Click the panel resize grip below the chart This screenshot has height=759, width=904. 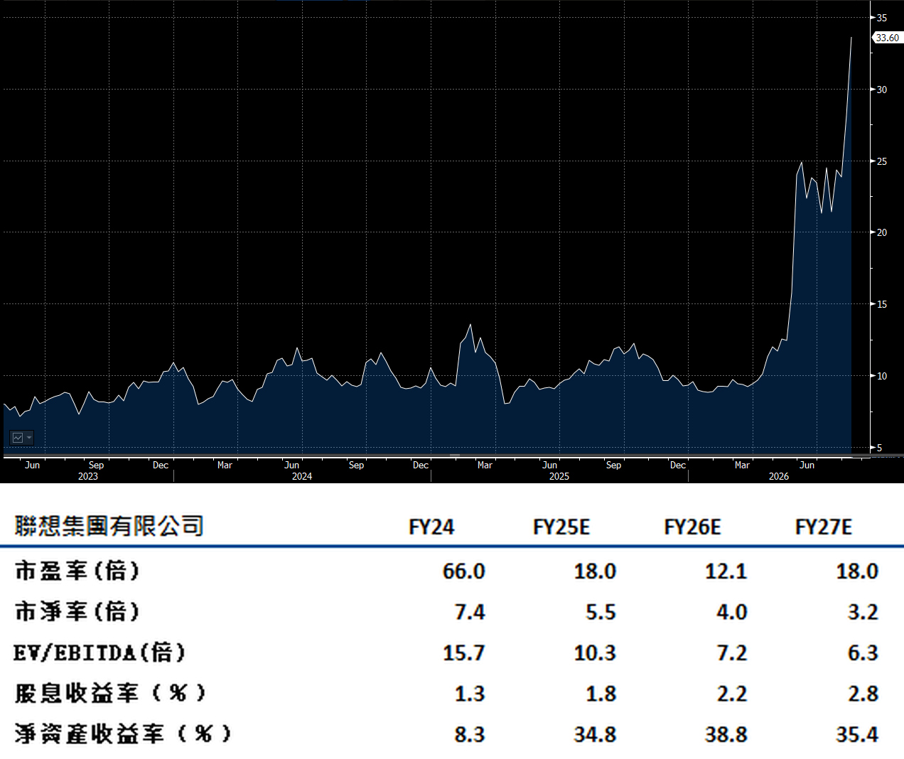pyautogui.click(x=455, y=455)
